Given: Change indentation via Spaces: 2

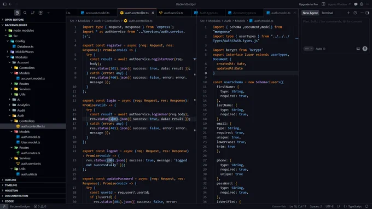Looking at the screenshot, I should (316, 206).
